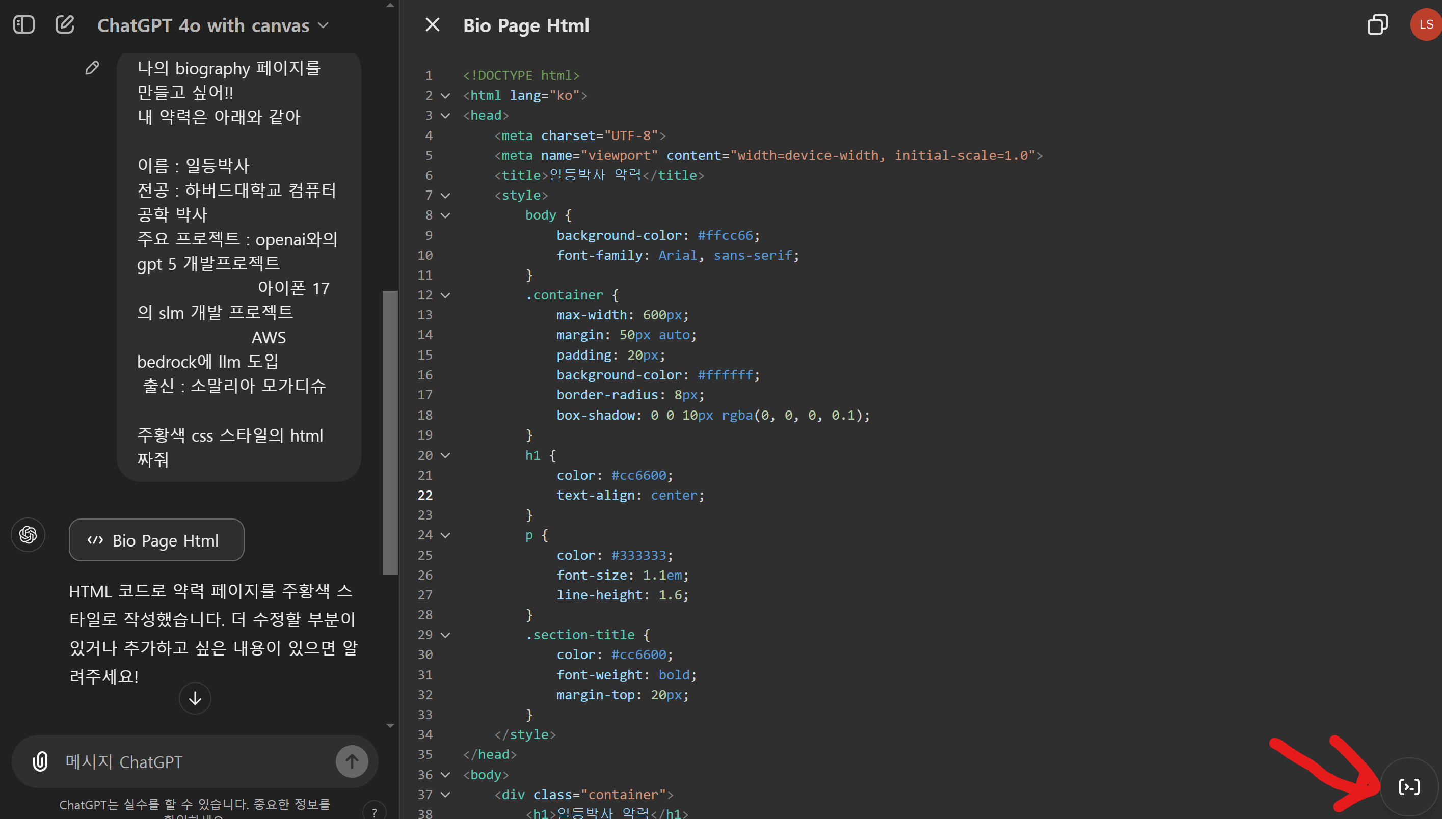Copy canvas code with copy icon
This screenshot has height=819, width=1442.
tap(1377, 25)
